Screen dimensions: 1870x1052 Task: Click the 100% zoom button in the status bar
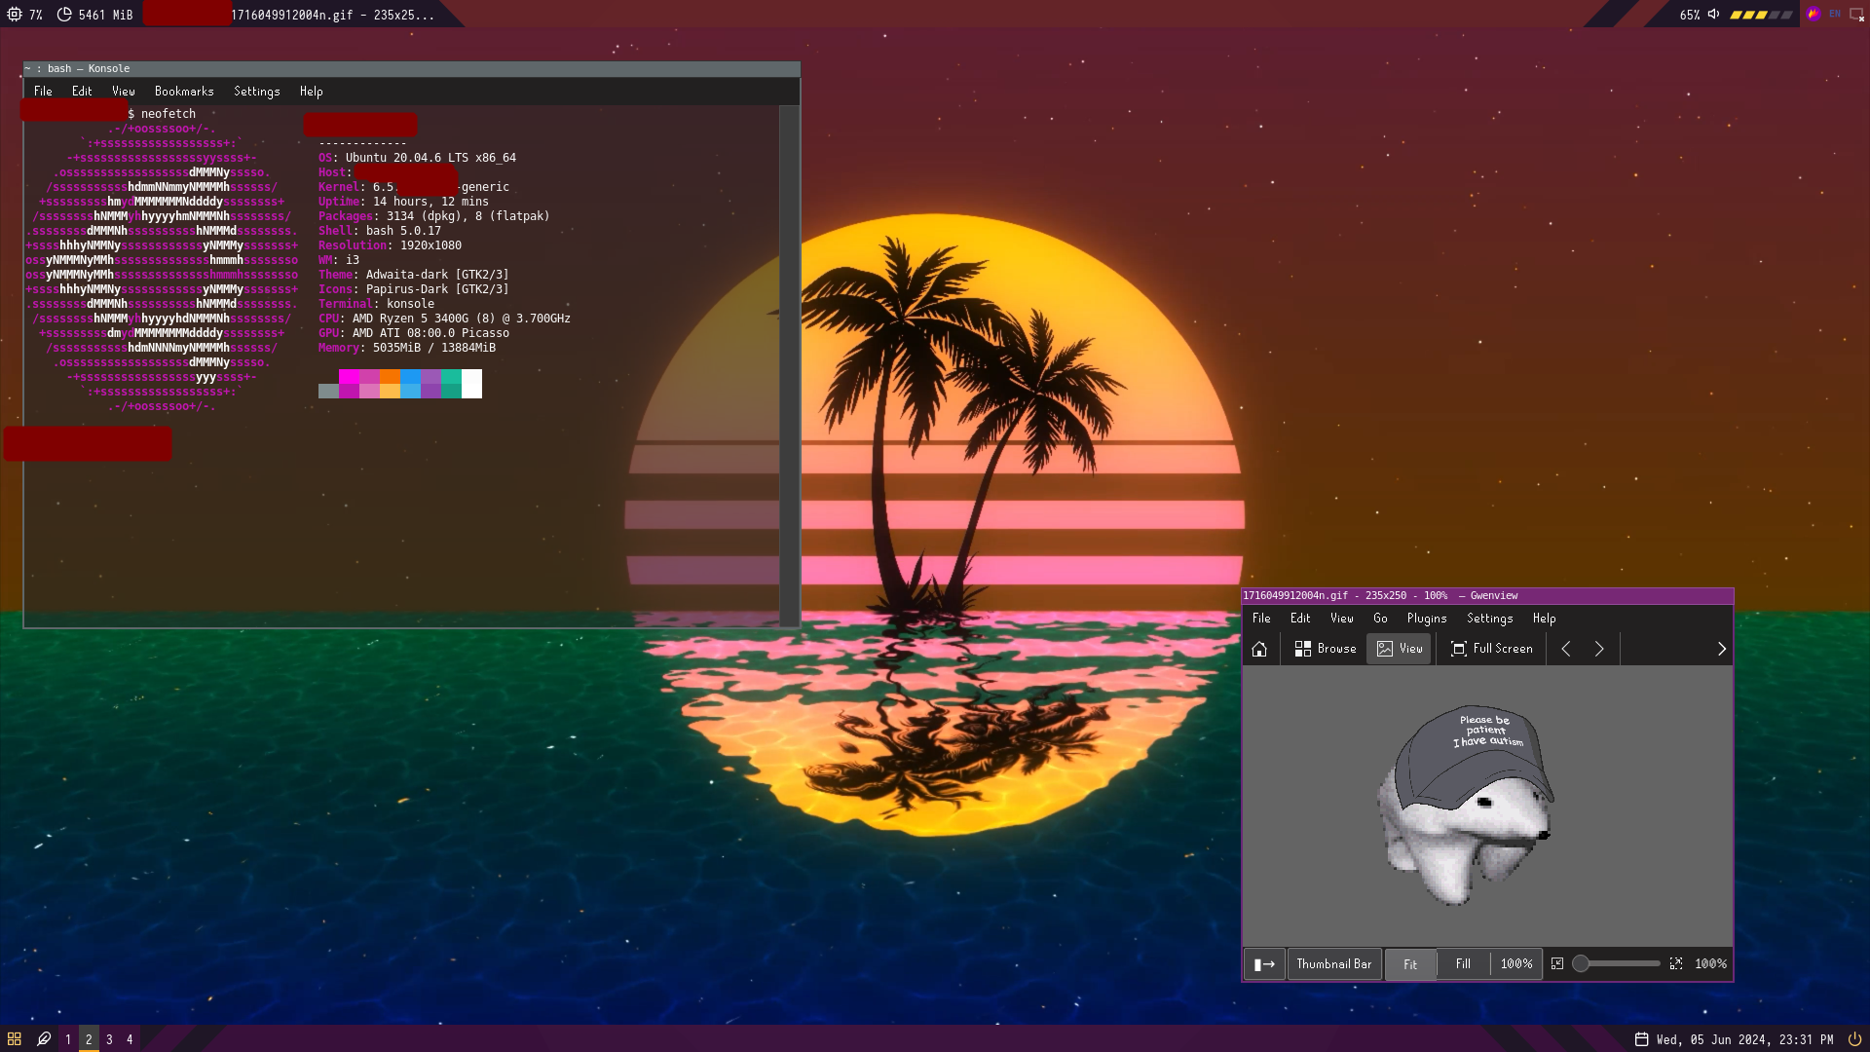pyautogui.click(x=1515, y=963)
